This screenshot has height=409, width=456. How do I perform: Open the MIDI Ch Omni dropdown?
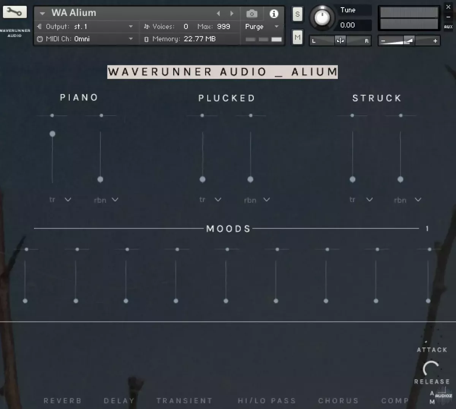click(131, 39)
